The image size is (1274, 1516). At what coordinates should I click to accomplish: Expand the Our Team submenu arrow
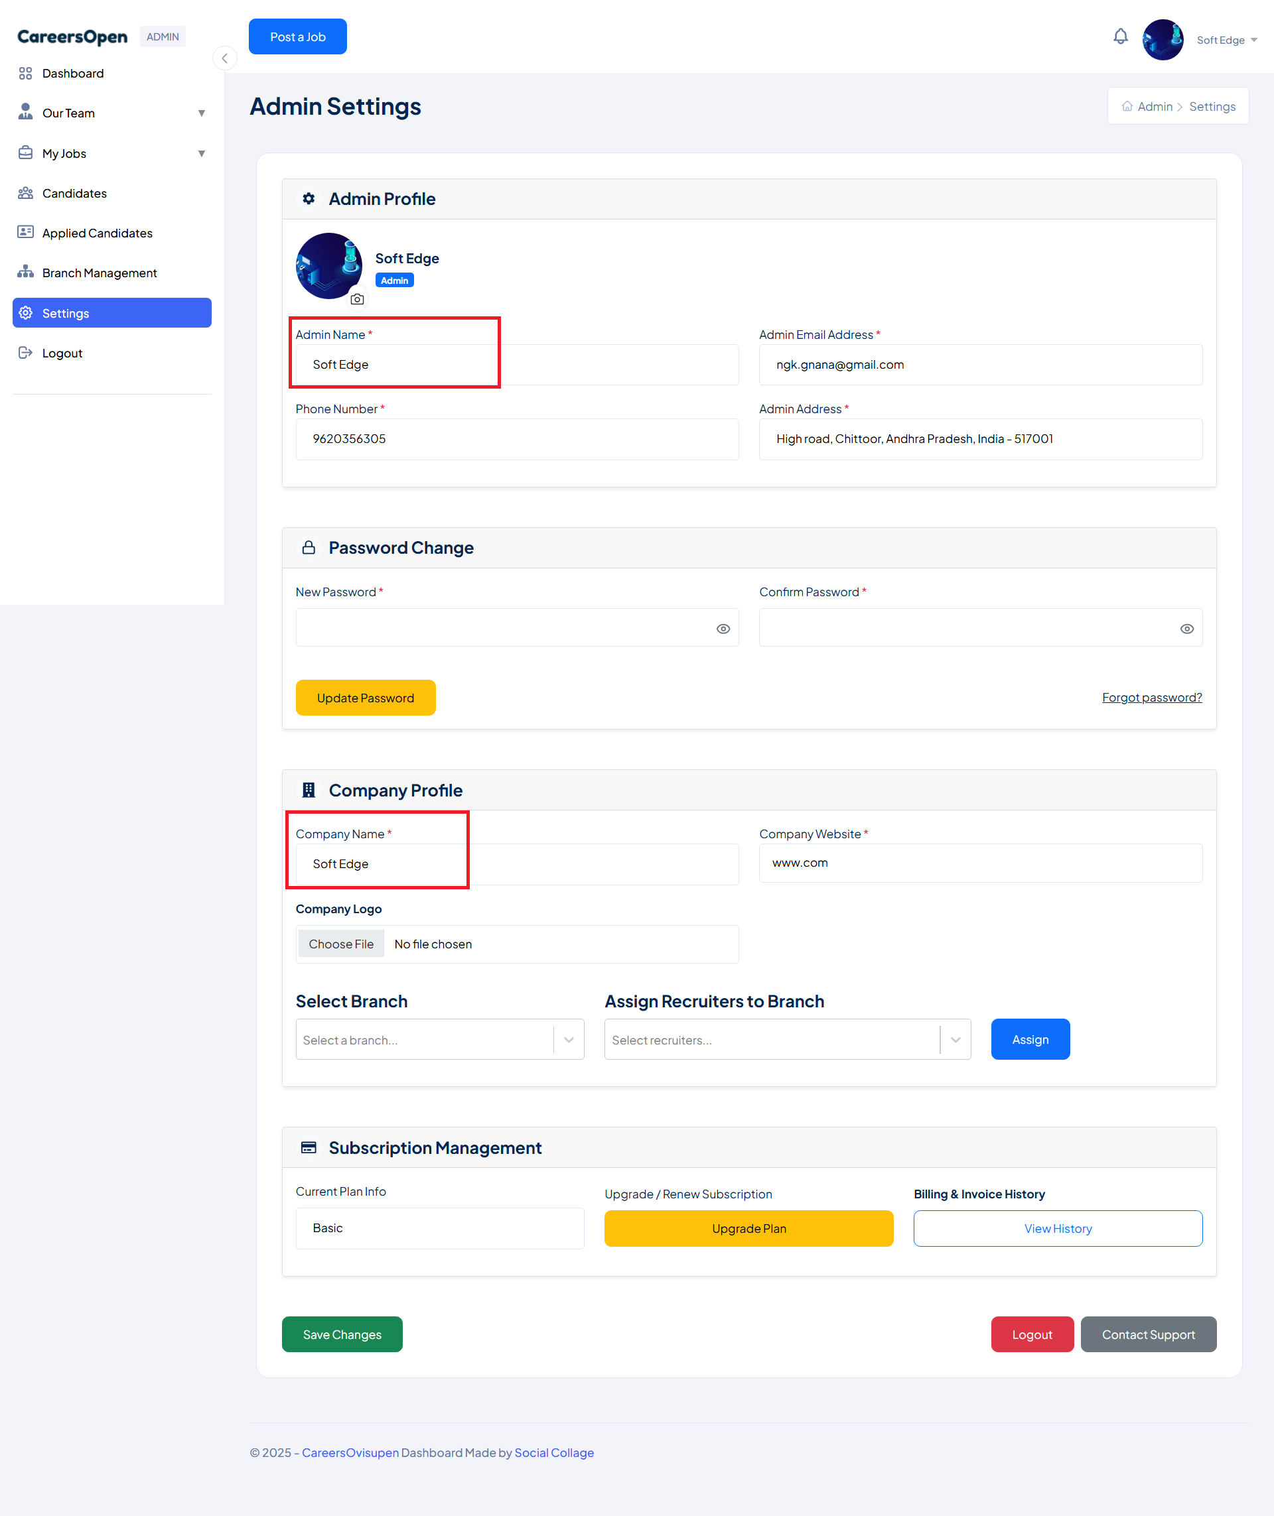(202, 113)
